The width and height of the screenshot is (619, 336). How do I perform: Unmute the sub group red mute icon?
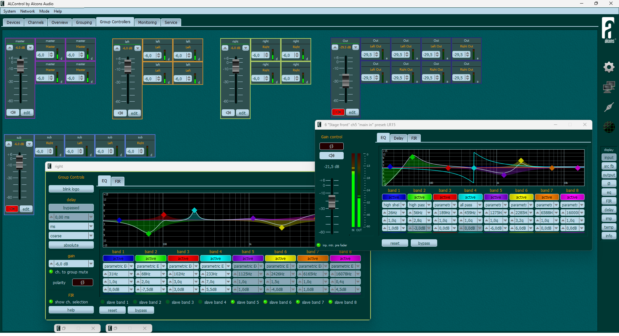(12, 209)
